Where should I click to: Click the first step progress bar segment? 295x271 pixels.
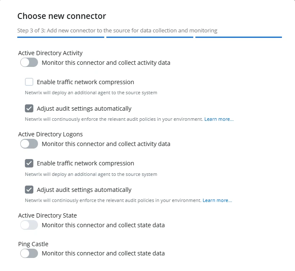(61, 37)
